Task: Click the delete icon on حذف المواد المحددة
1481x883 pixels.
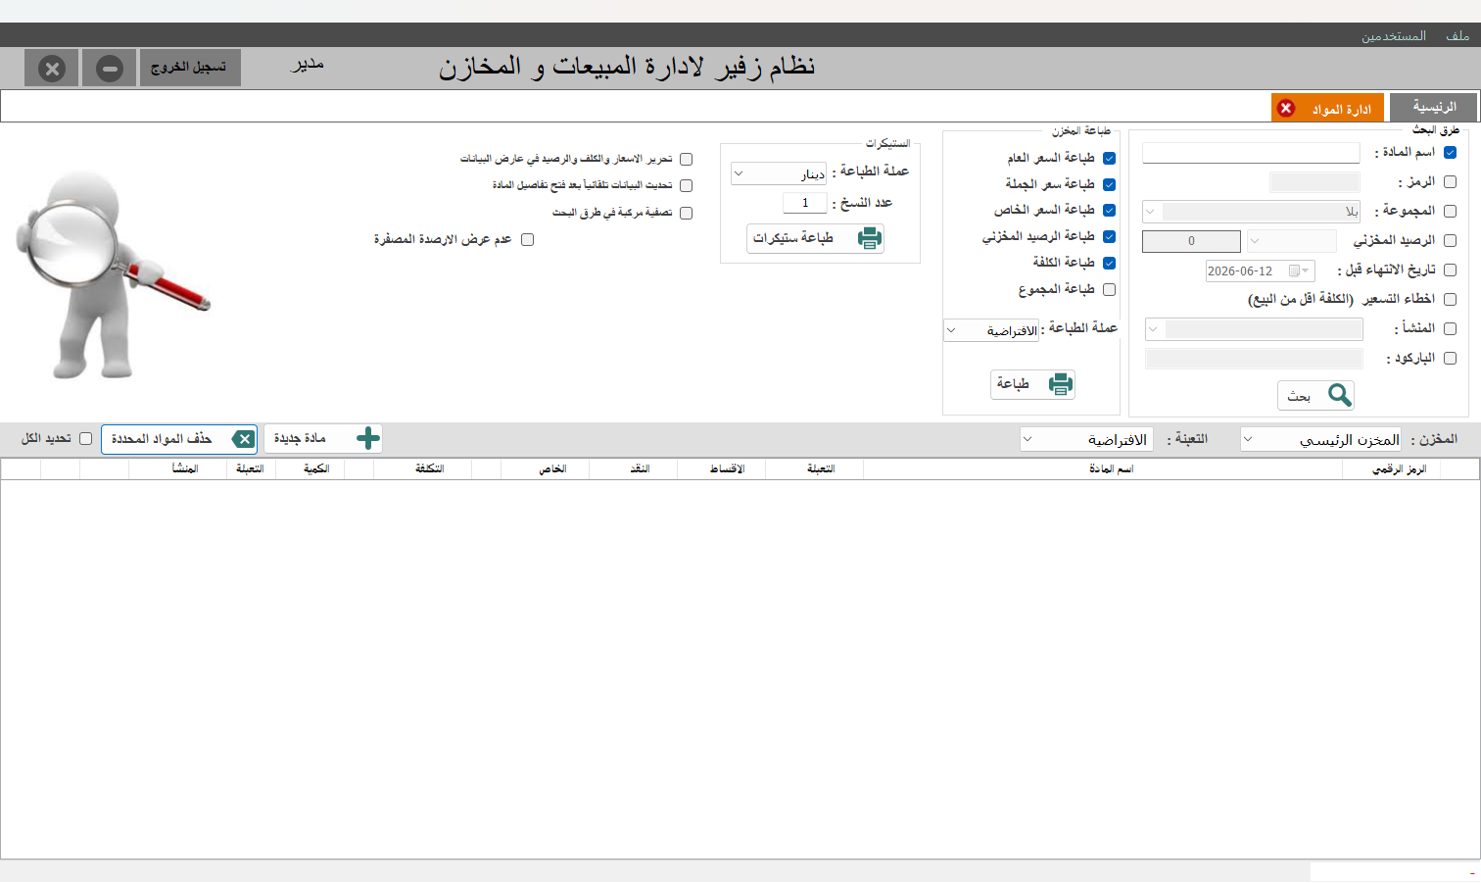Action: [243, 439]
